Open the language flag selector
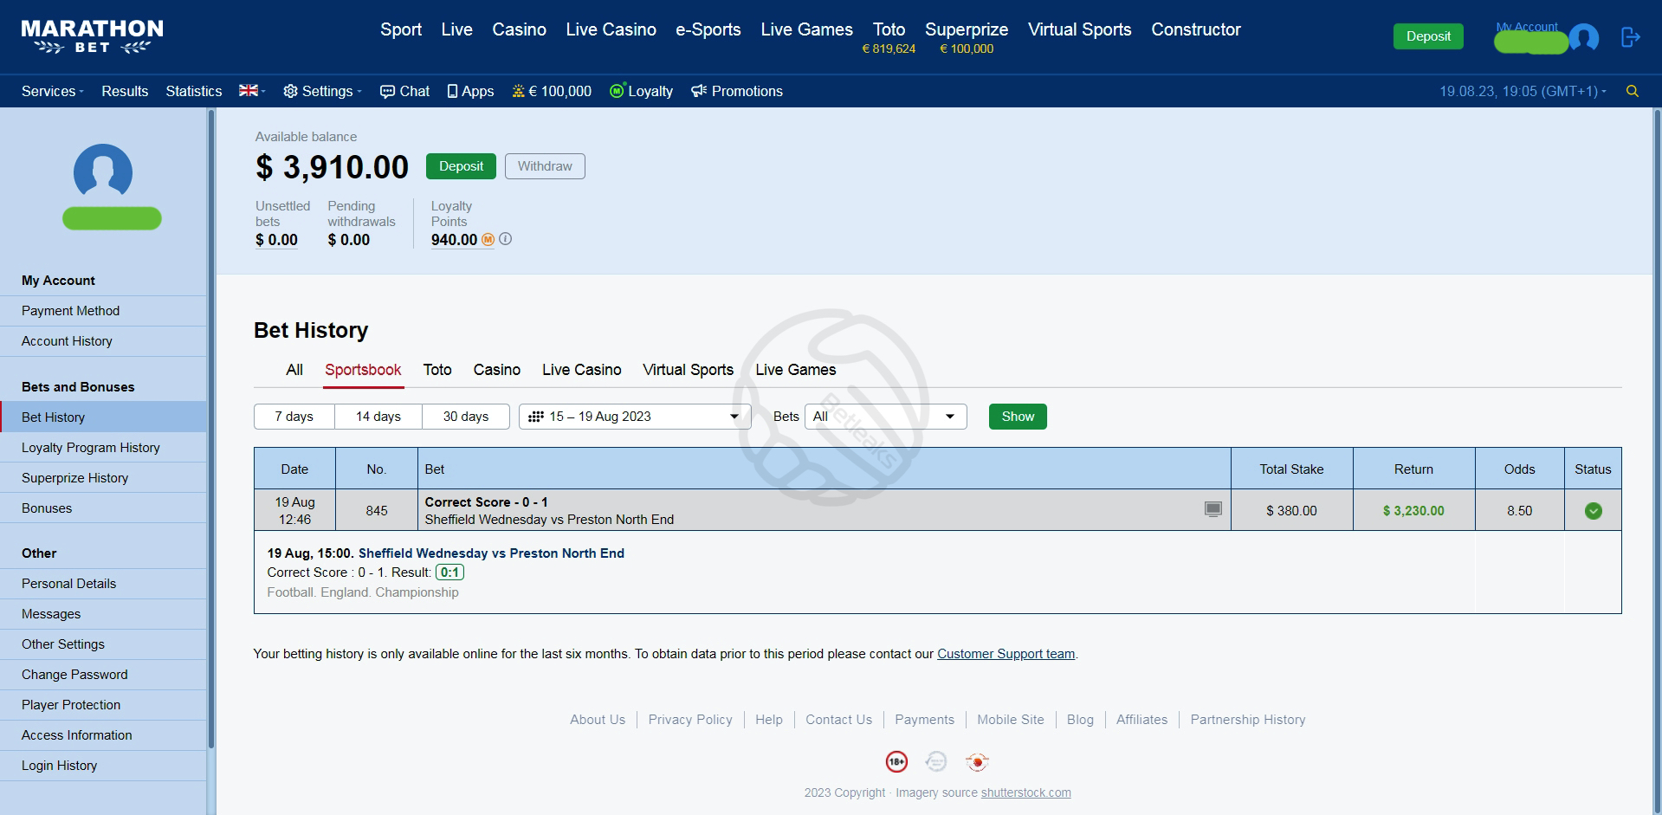This screenshot has height=815, width=1662. 252,91
